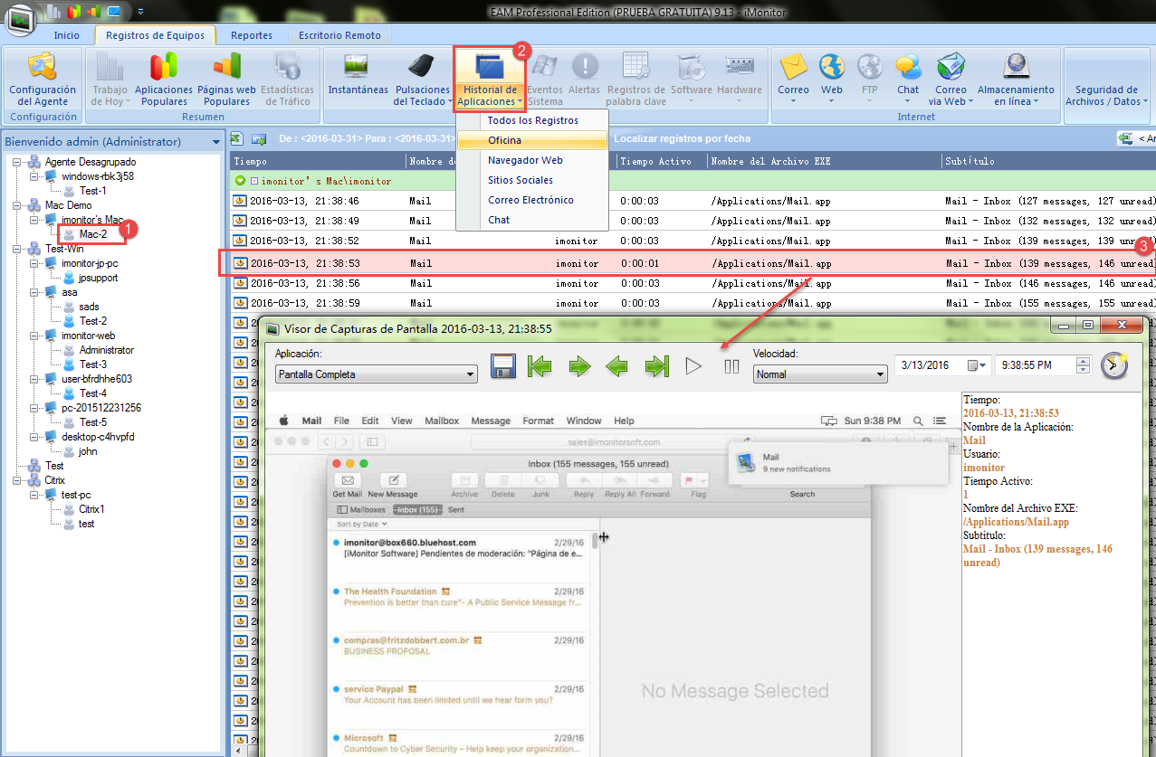Image resolution: width=1156 pixels, height=757 pixels.
Task: Open the Alertas logs
Action: (584, 75)
